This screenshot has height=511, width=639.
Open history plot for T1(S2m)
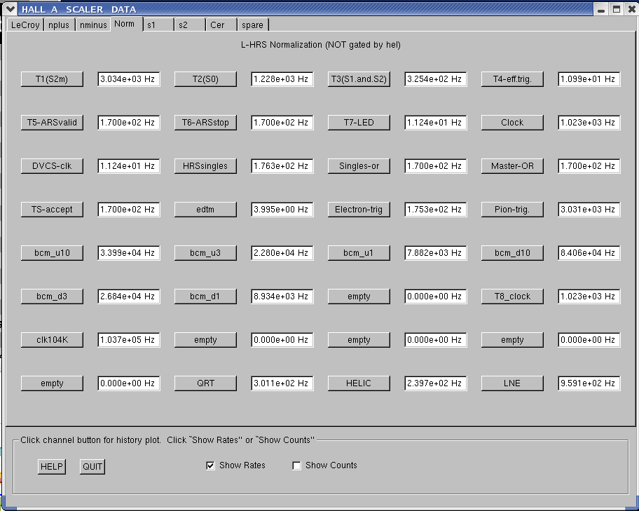[x=52, y=79]
